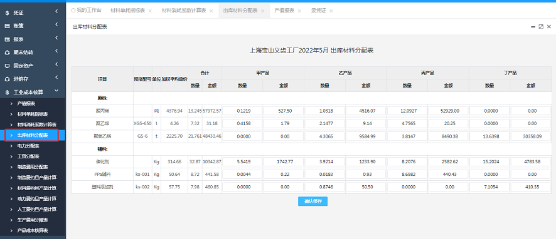The width and height of the screenshot is (556, 239).
Task: Expand the 账簿 menu chevron
Action: pyautogui.click(x=56, y=25)
